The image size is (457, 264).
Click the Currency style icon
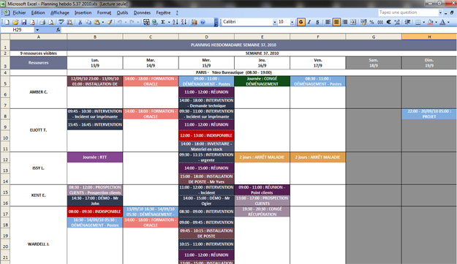(x=363, y=22)
